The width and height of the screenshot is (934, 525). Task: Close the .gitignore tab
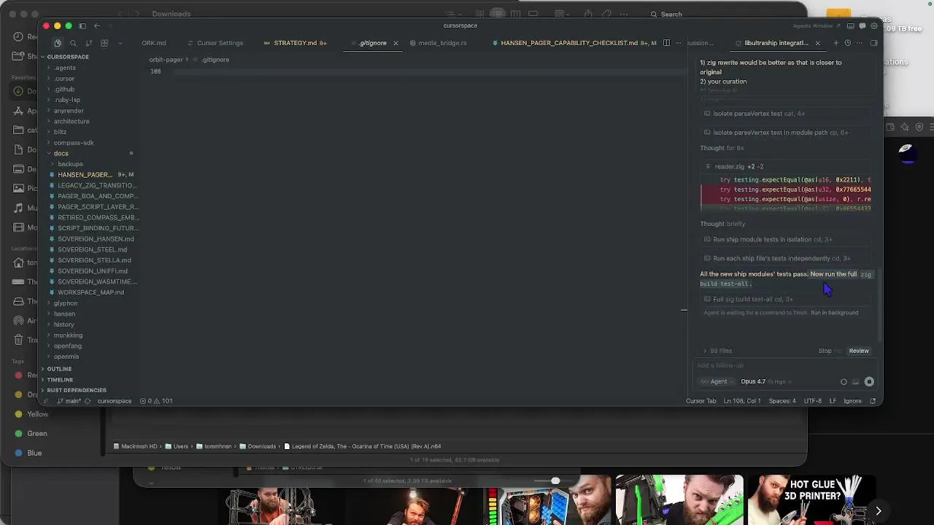tap(395, 43)
